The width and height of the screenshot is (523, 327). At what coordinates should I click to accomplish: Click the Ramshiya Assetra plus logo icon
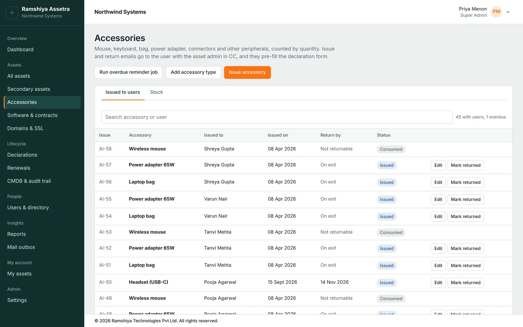pyautogui.click(x=12, y=12)
